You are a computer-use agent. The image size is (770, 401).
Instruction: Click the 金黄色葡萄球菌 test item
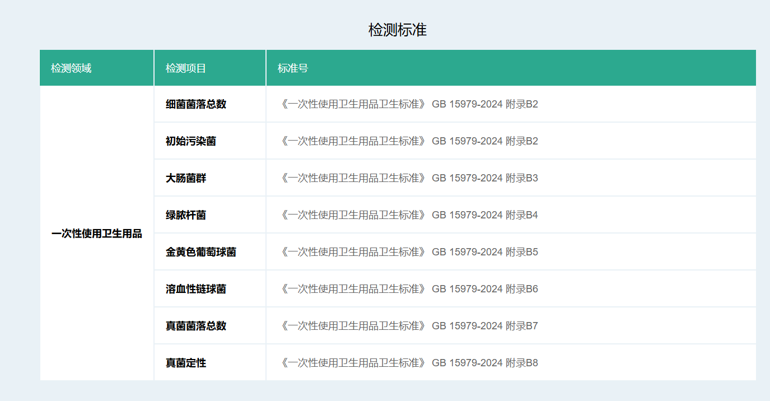coord(201,252)
